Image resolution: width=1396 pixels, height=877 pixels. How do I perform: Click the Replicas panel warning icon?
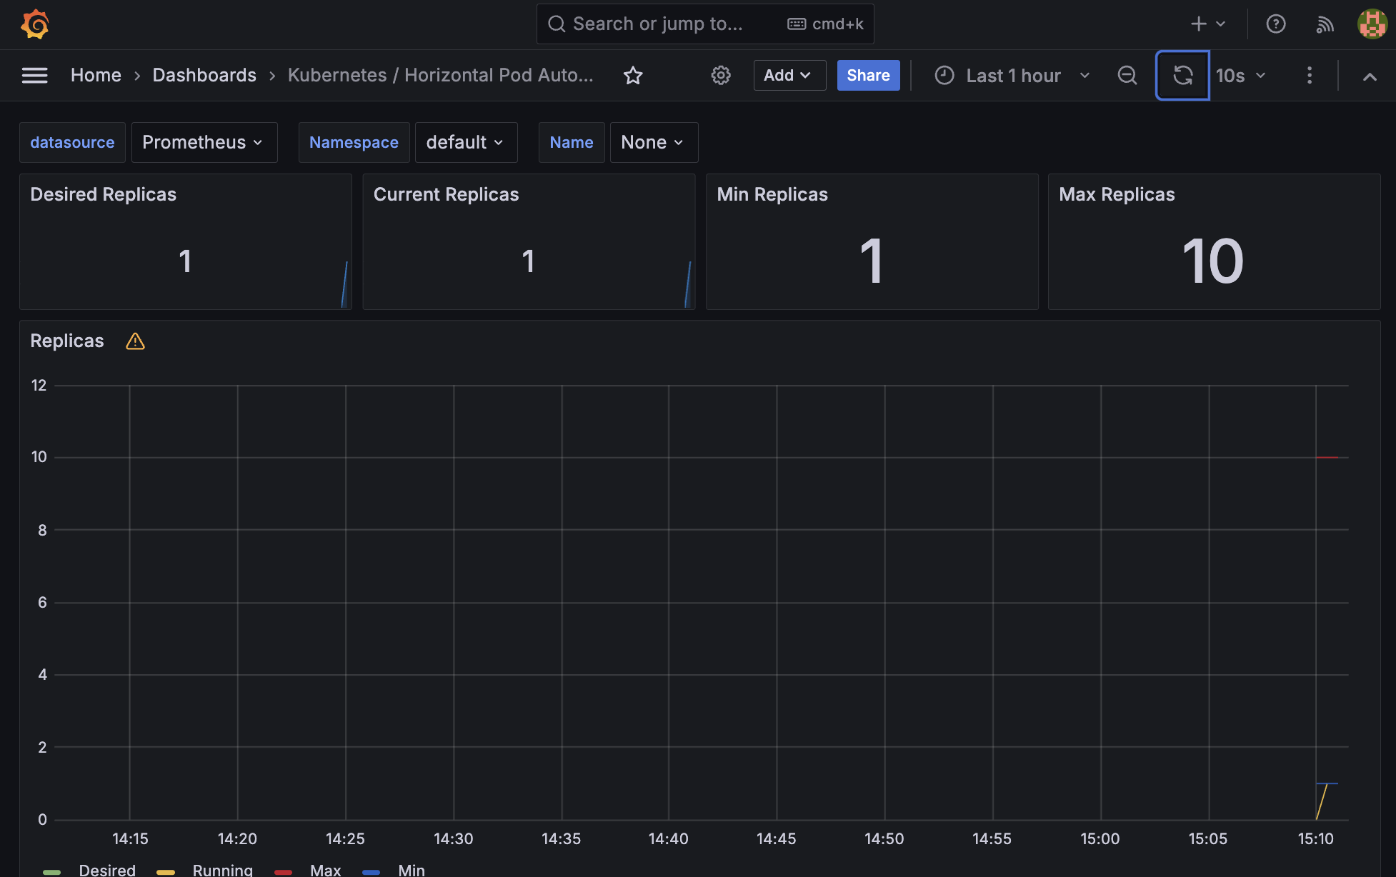point(135,341)
